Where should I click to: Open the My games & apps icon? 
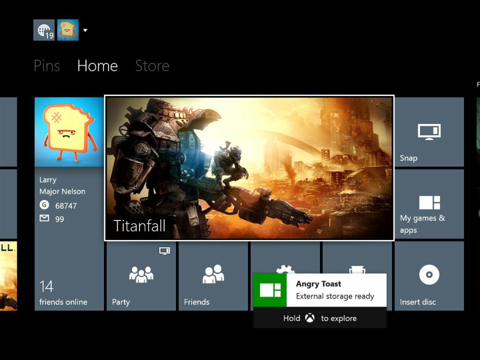(x=429, y=203)
